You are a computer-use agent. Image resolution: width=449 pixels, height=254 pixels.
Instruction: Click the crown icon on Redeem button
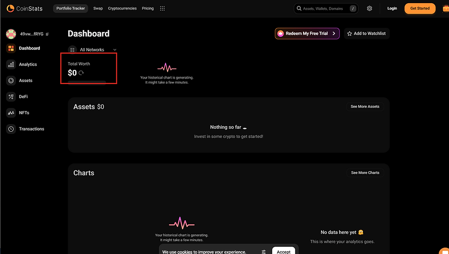tap(280, 33)
